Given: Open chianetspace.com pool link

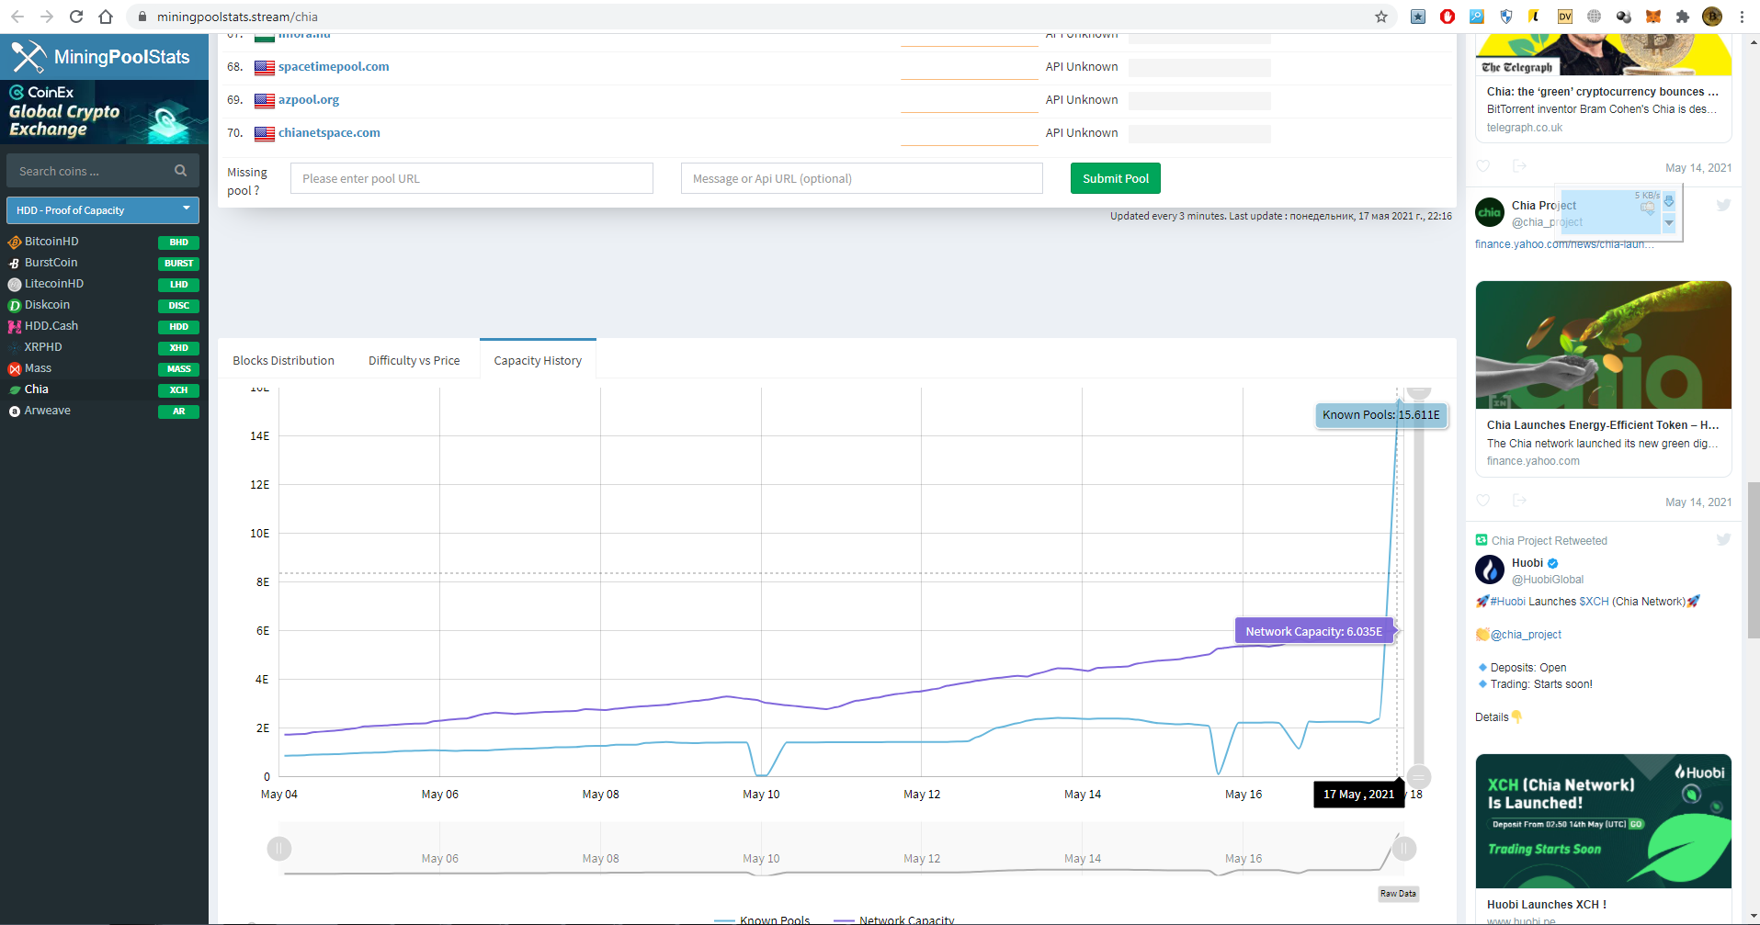Looking at the screenshot, I should 329,133.
